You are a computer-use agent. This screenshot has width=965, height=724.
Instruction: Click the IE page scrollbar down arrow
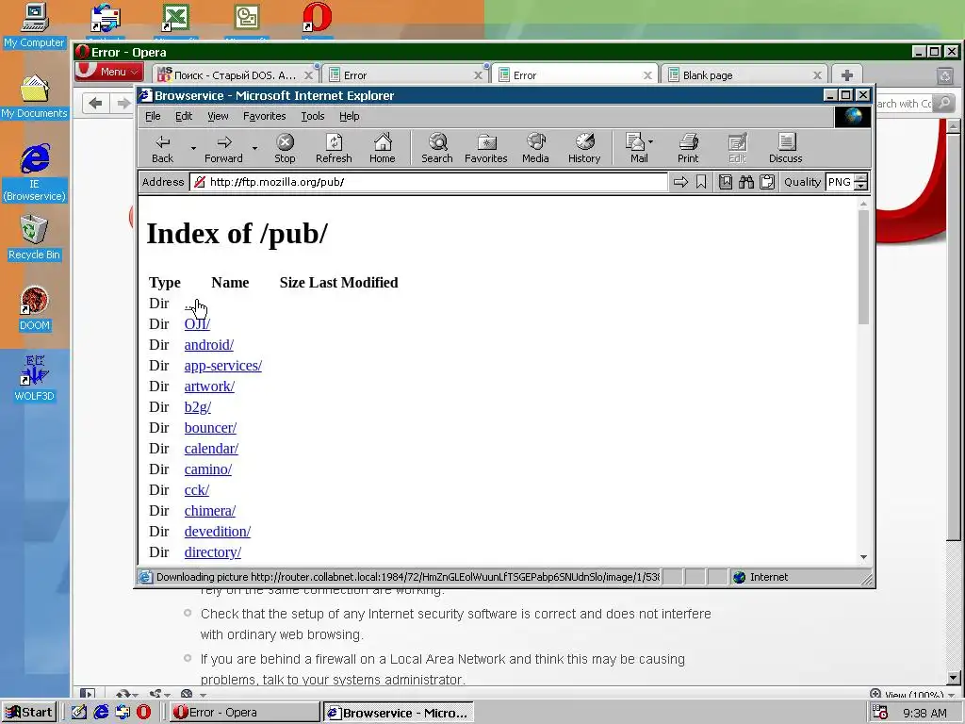(x=863, y=557)
